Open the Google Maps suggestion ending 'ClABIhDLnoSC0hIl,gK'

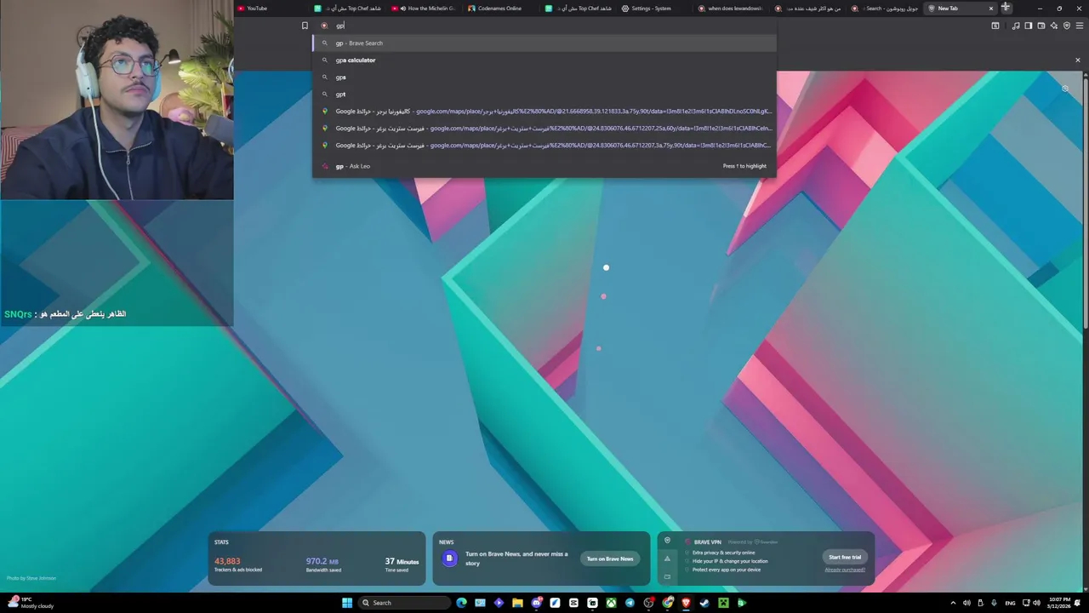(x=544, y=111)
